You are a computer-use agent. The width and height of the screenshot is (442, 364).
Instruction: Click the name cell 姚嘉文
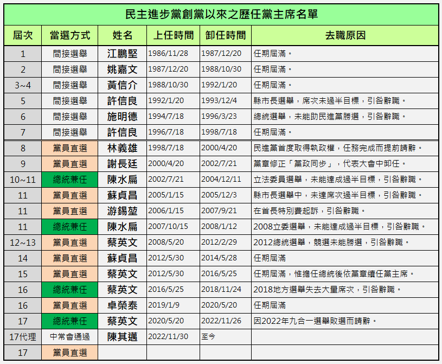coord(123,69)
